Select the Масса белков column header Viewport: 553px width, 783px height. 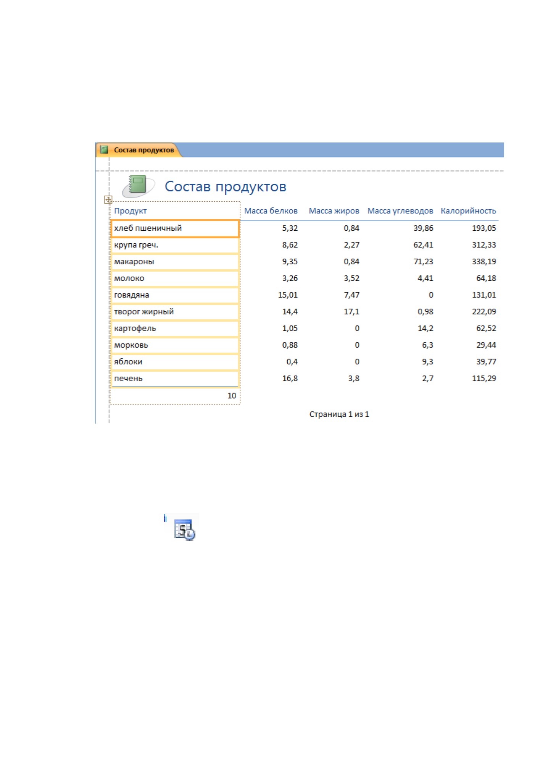coord(271,211)
